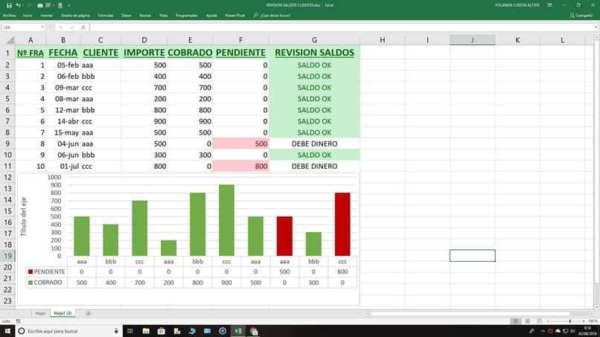The width and height of the screenshot is (600, 337).
Task: Click the camera icon in Quick Access toolbar
Action: (40, 5)
